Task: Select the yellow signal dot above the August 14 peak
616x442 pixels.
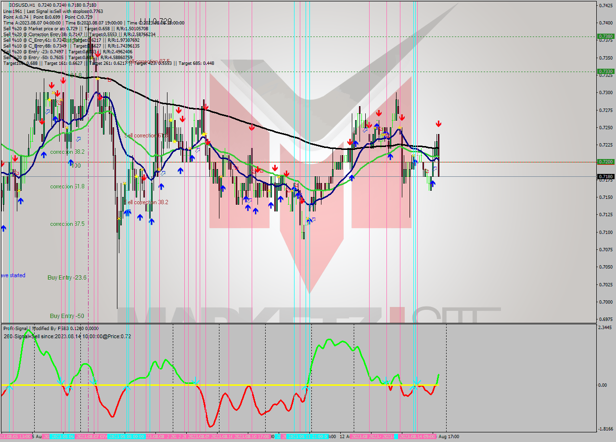Action: click(401, 127)
